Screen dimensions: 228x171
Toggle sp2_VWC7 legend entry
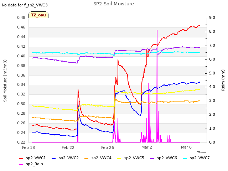[x=196, y=158]
